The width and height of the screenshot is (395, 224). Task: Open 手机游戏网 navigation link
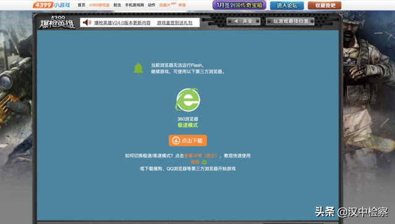coord(135,5)
